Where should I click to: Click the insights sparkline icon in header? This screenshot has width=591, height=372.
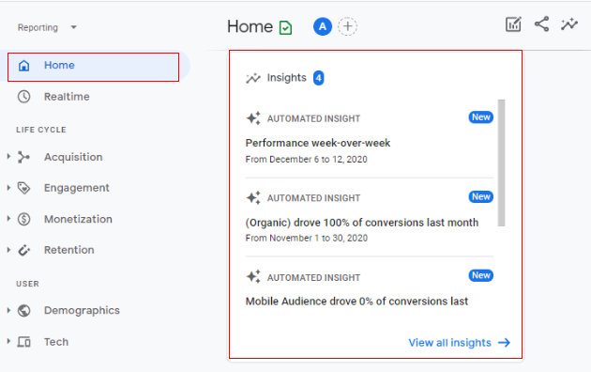tap(569, 24)
